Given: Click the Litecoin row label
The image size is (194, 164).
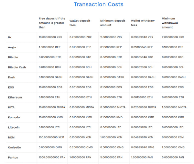Looking at the screenshot, I should coord(14,127).
